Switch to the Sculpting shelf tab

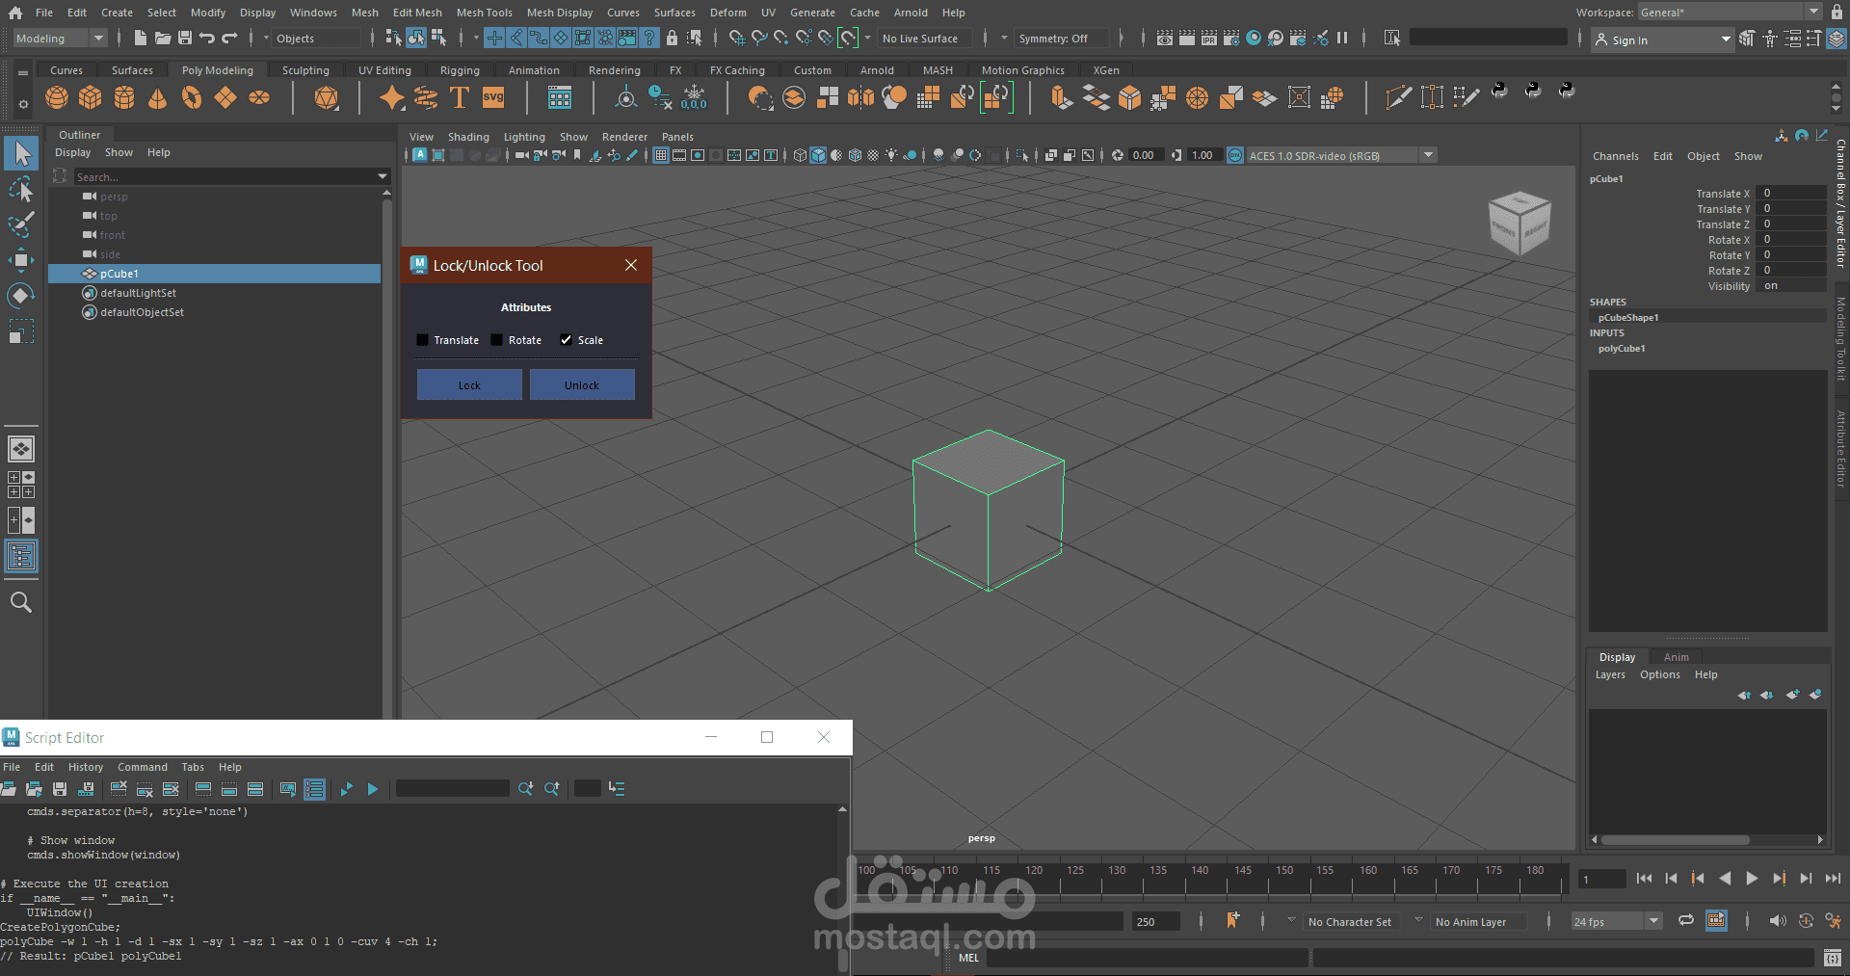[x=305, y=70]
